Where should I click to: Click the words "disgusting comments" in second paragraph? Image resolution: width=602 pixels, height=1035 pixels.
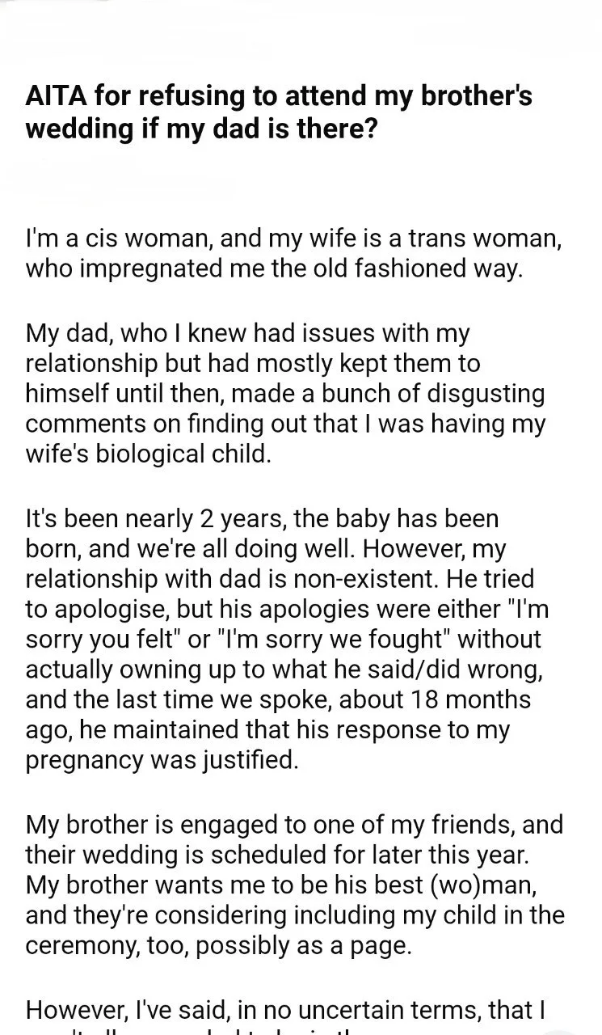click(x=286, y=409)
